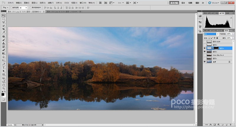236x127 pixels.
Task: Hide the background layer
Action: (204, 62)
